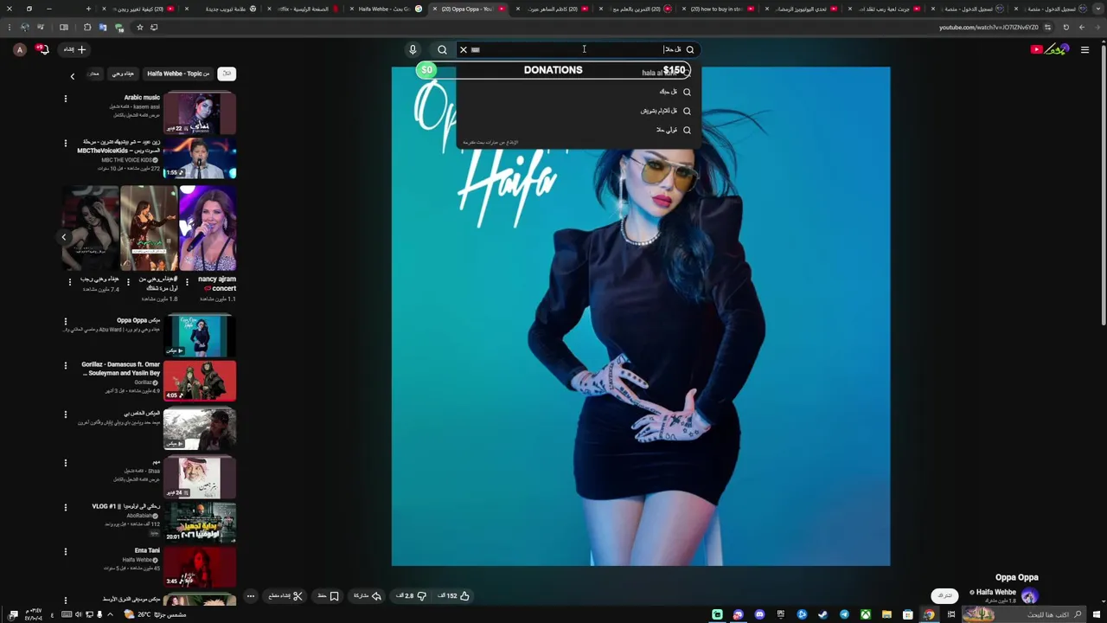Viewport: 1107px width, 623px height.
Task: Open the MBC The Voice Kids video thumbnail
Action: [x=200, y=158]
